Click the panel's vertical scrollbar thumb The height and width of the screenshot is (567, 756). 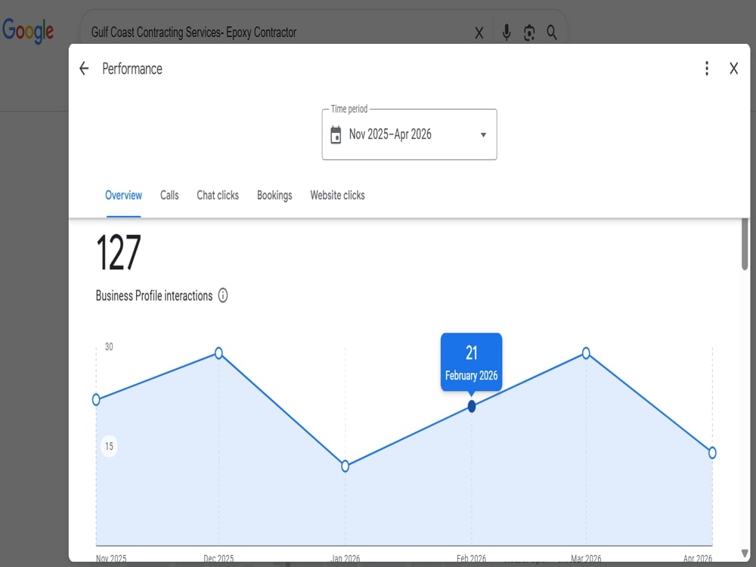(745, 244)
